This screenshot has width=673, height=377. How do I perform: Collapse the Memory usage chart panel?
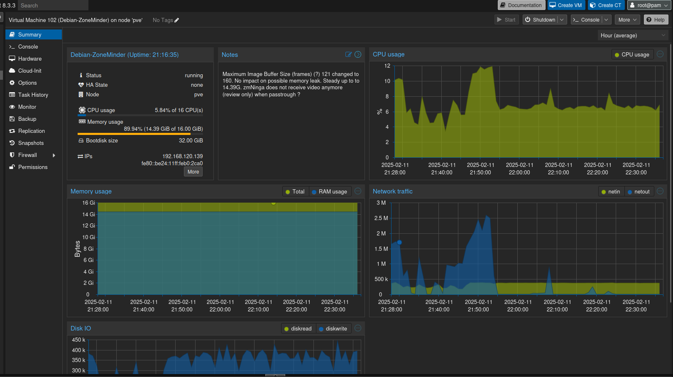click(x=358, y=191)
